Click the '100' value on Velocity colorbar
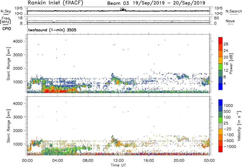Image resolution: width=242 pixels, height=167 pixels. click(x=227, y=117)
